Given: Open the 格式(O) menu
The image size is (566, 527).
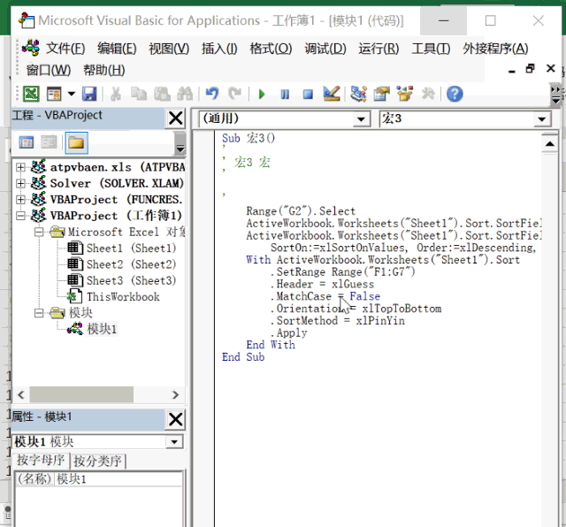Looking at the screenshot, I should (271, 49).
